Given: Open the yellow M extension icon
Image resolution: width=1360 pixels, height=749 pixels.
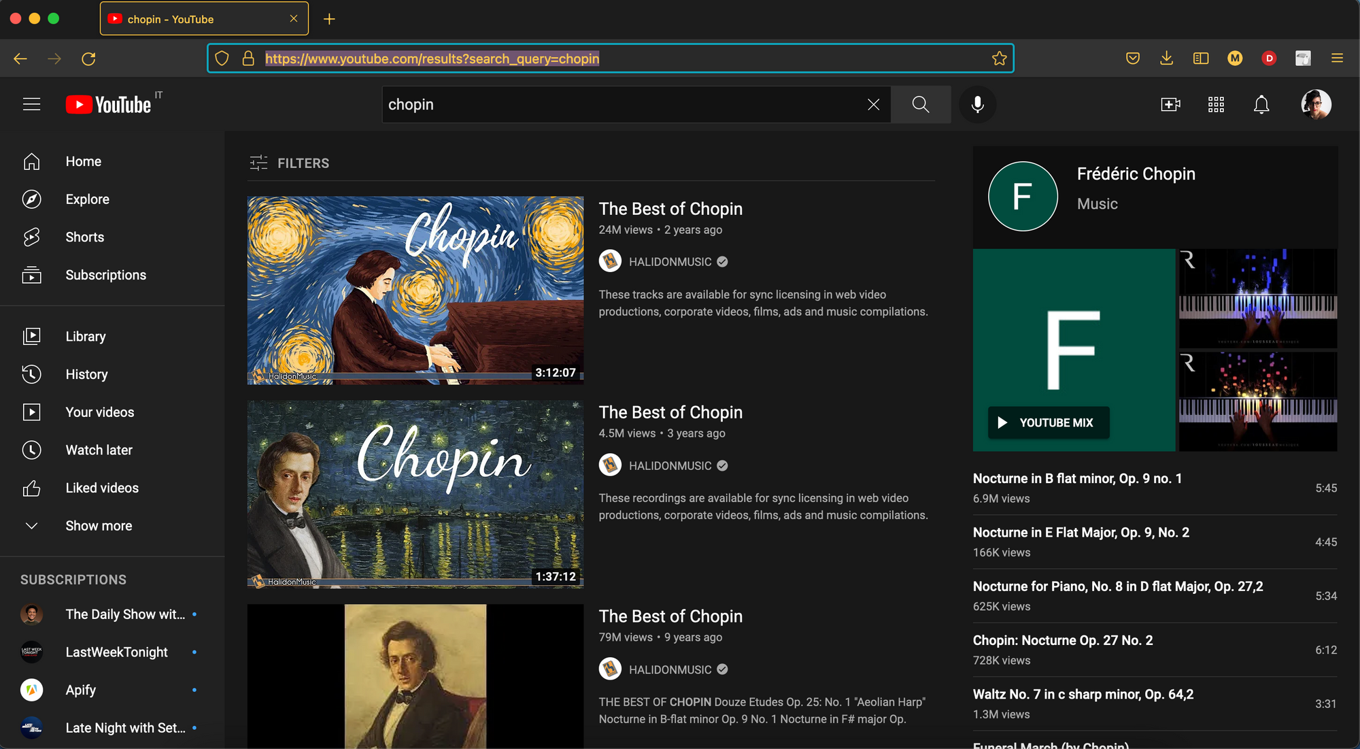Looking at the screenshot, I should coord(1235,59).
